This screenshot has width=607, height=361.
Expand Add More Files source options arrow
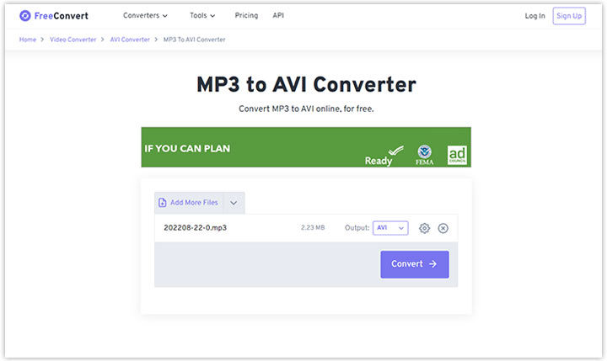(x=234, y=203)
